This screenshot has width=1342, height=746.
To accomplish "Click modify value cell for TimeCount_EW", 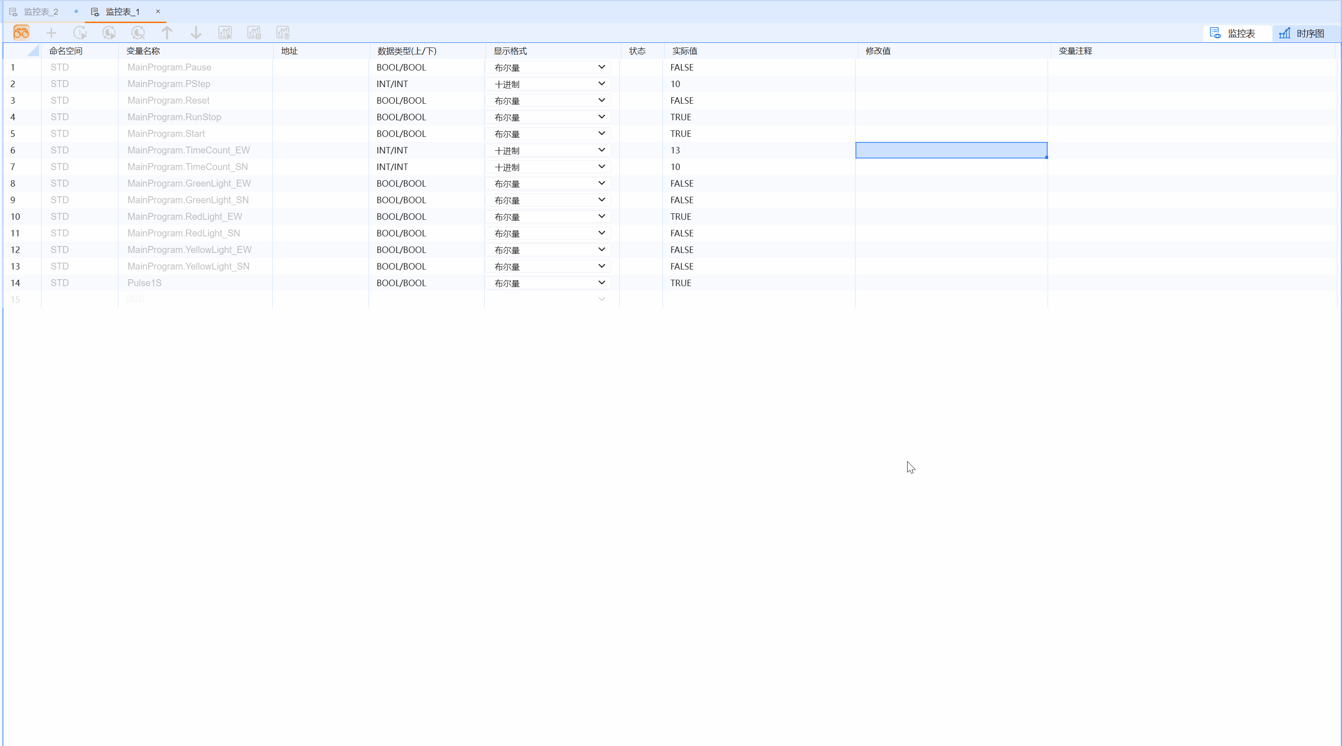I will point(951,150).
